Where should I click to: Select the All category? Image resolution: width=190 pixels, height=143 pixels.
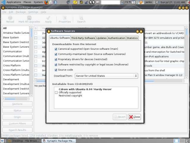coord(16,28)
